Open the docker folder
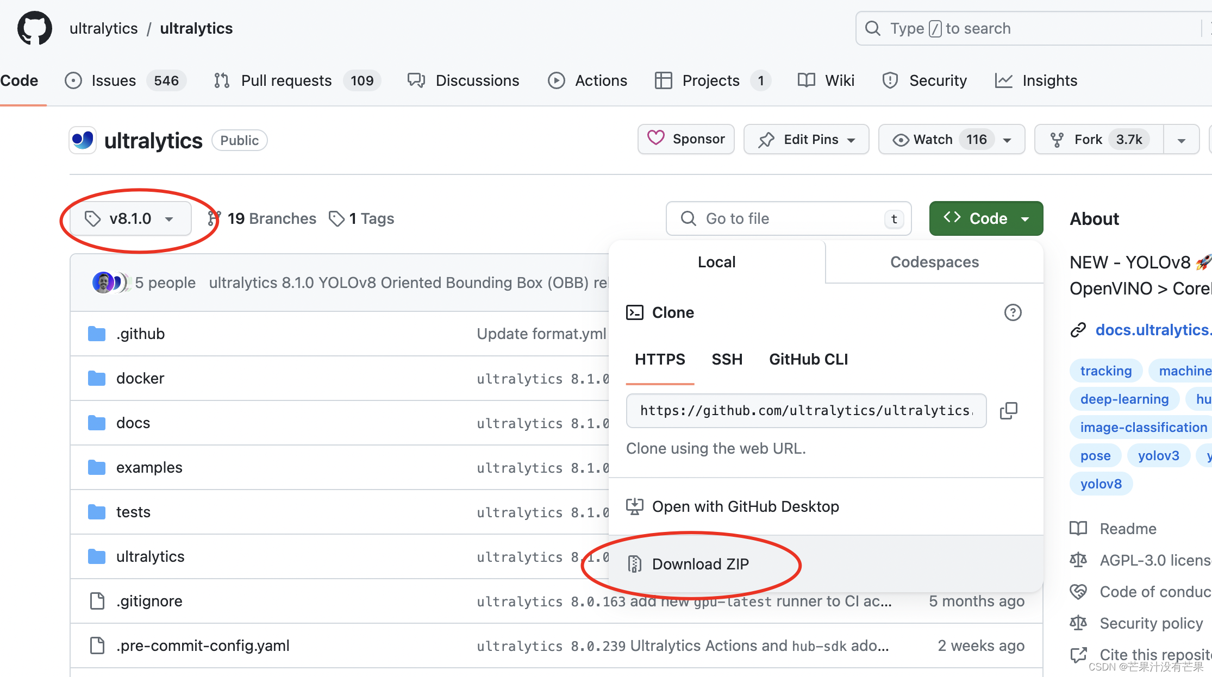This screenshot has width=1212, height=677. coord(140,378)
